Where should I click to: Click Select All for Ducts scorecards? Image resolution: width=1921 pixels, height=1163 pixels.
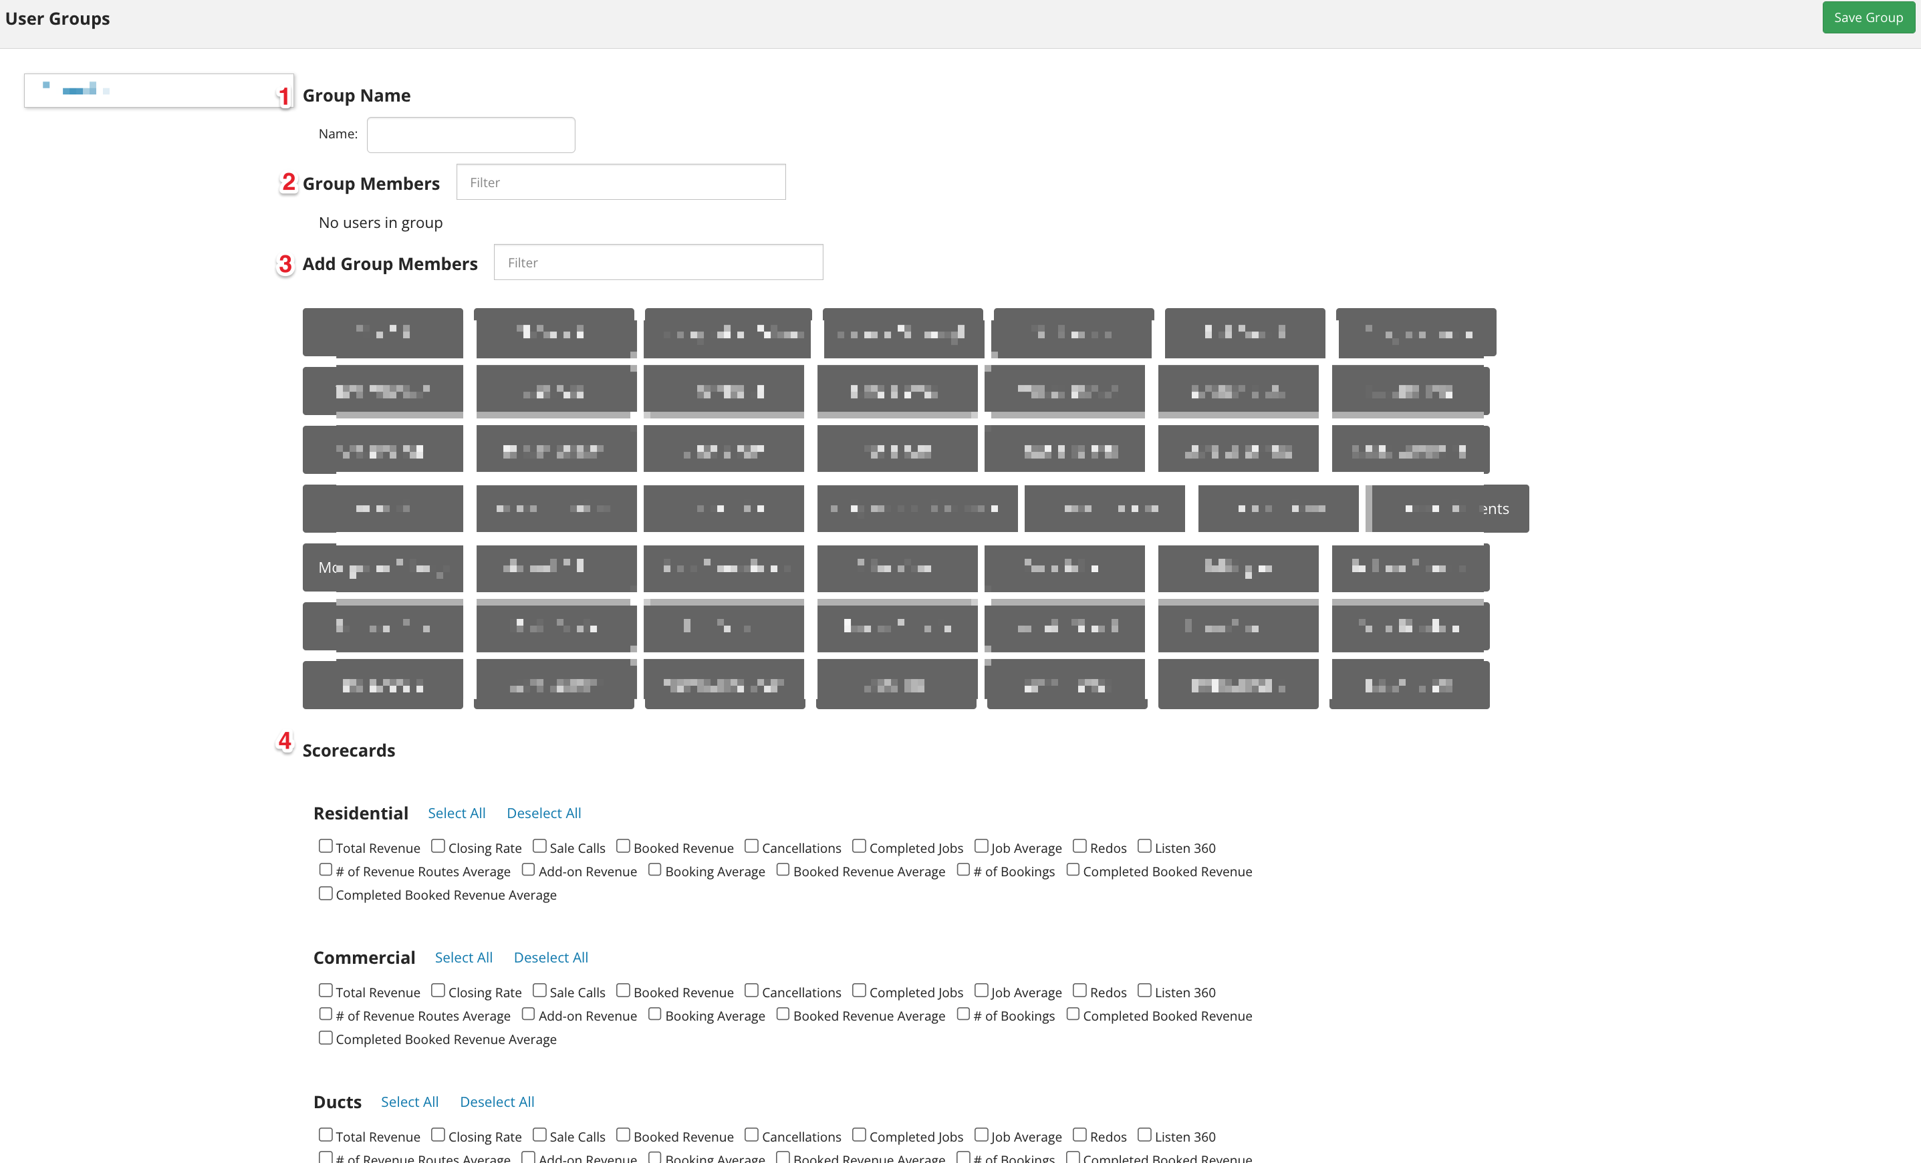(409, 1101)
